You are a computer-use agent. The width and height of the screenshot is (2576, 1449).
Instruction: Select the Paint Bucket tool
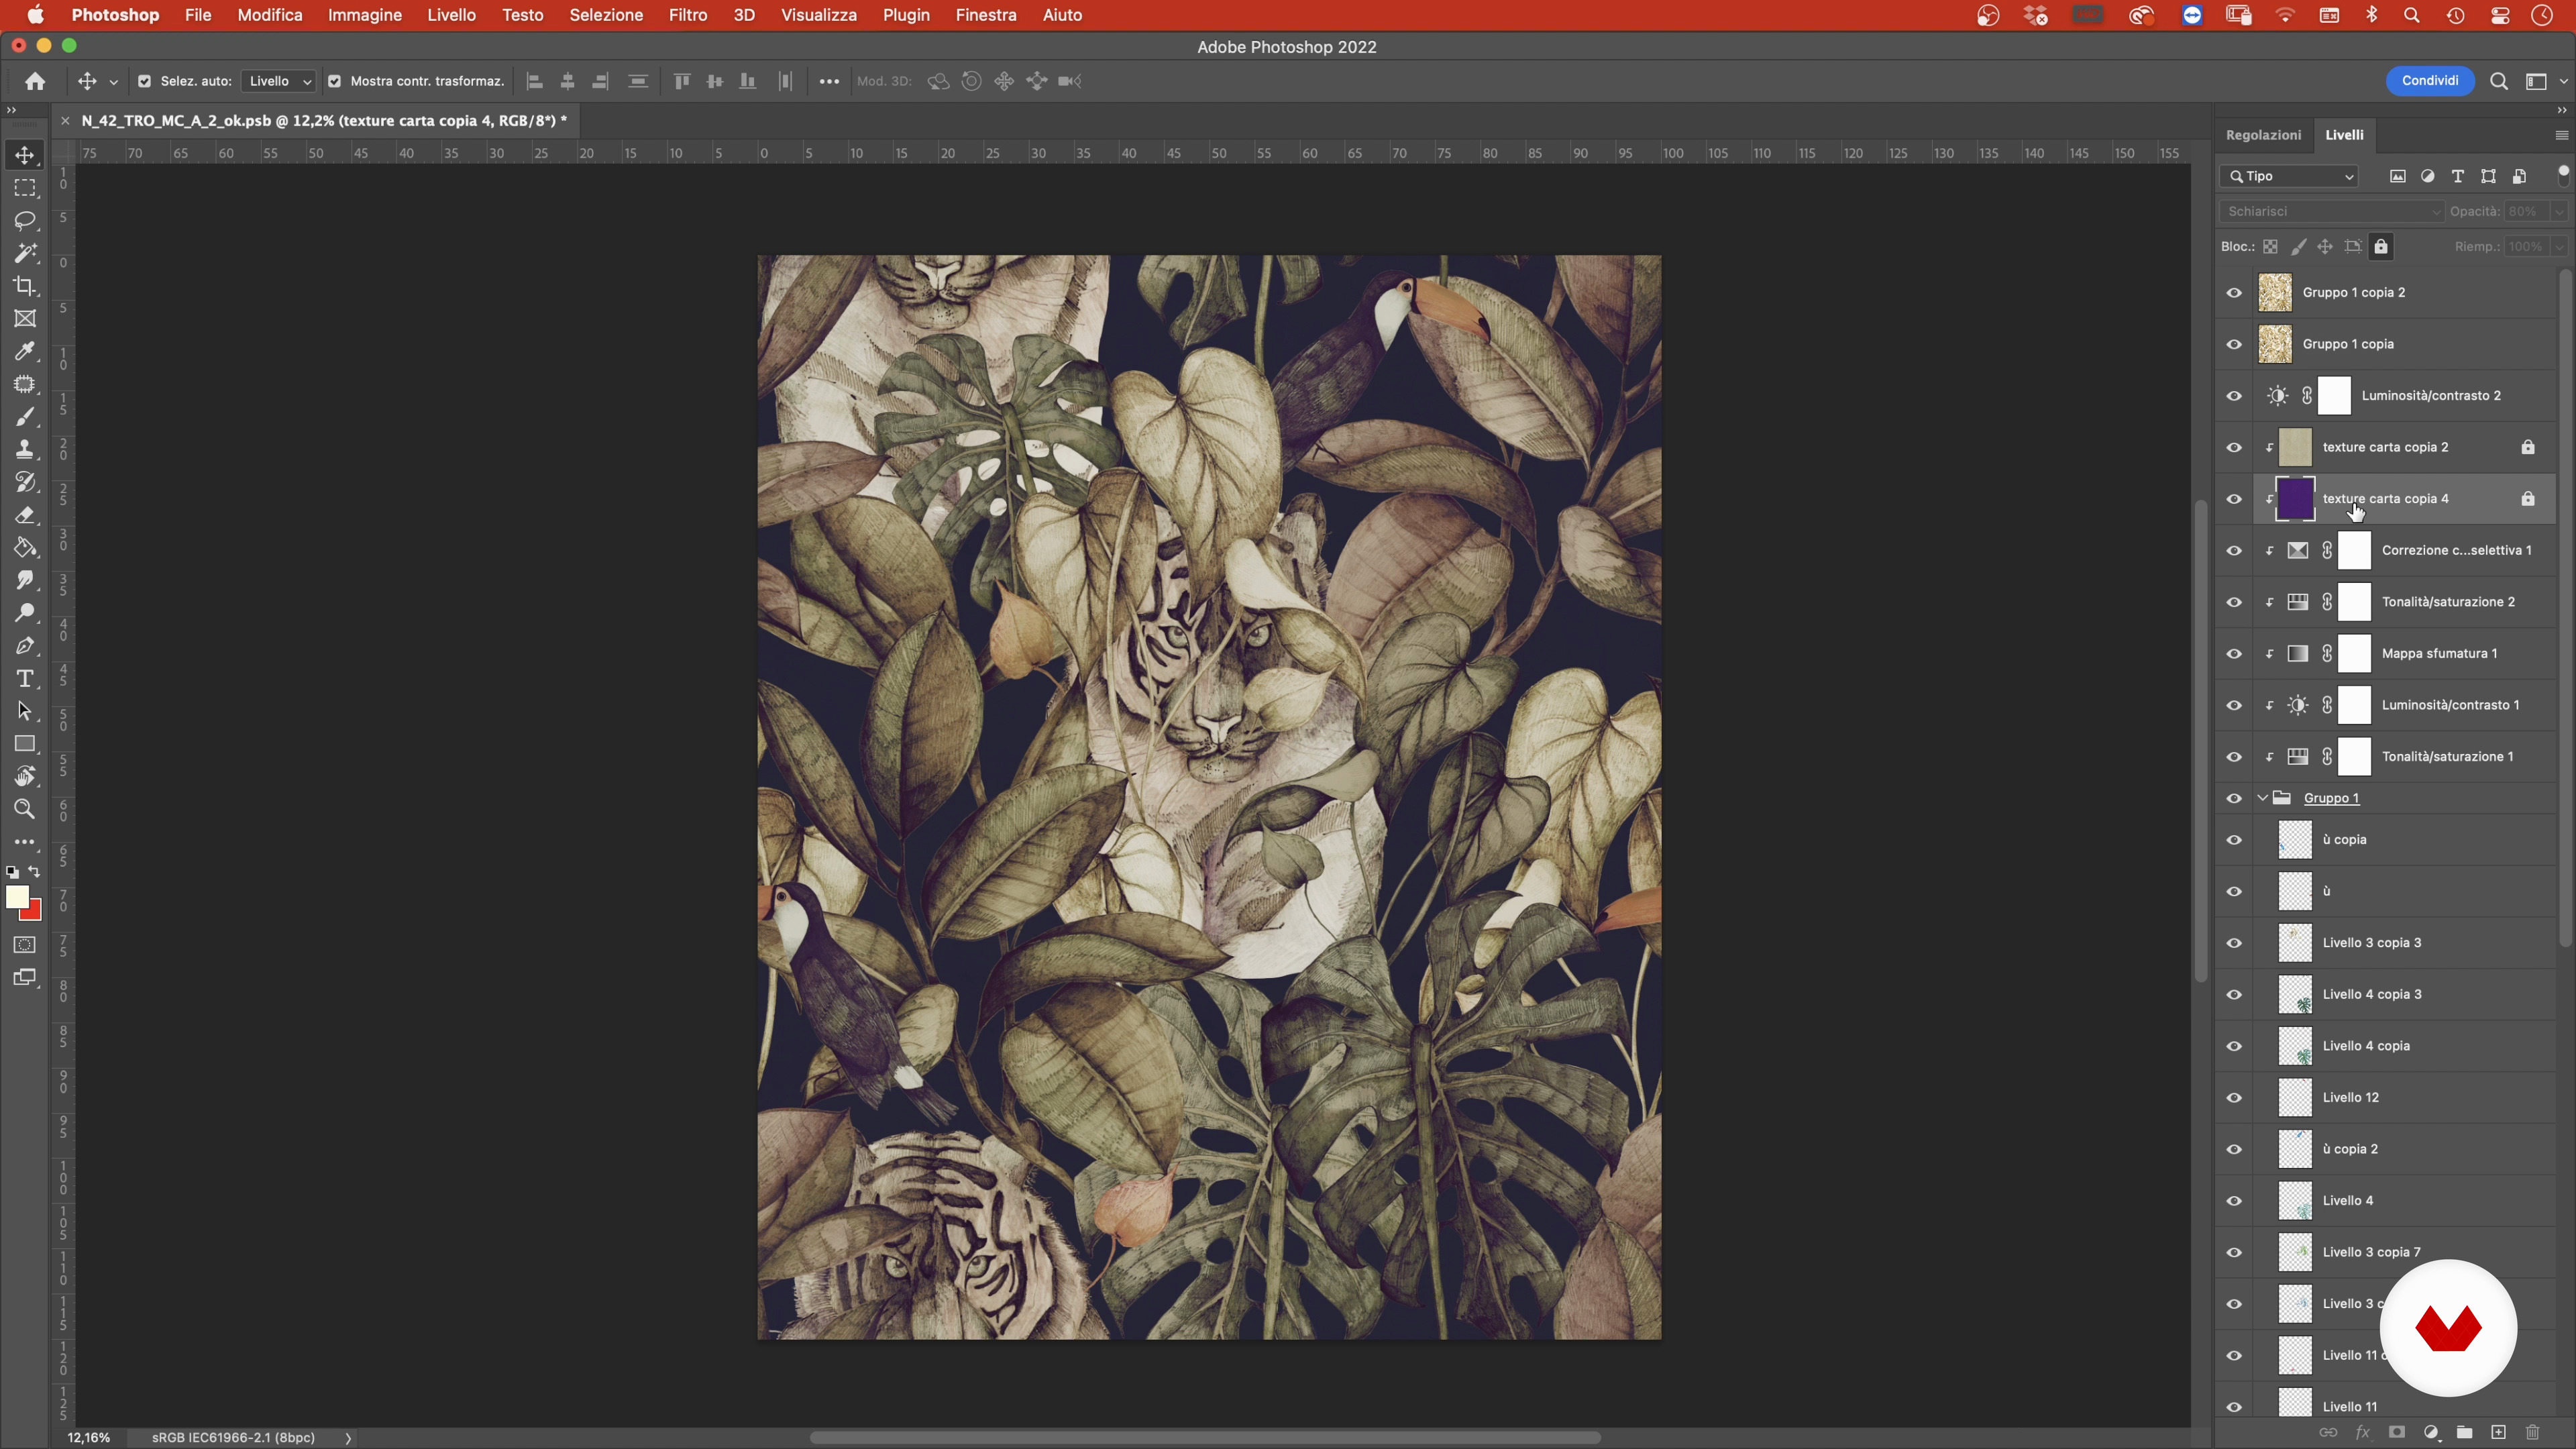pyautogui.click(x=25, y=548)
